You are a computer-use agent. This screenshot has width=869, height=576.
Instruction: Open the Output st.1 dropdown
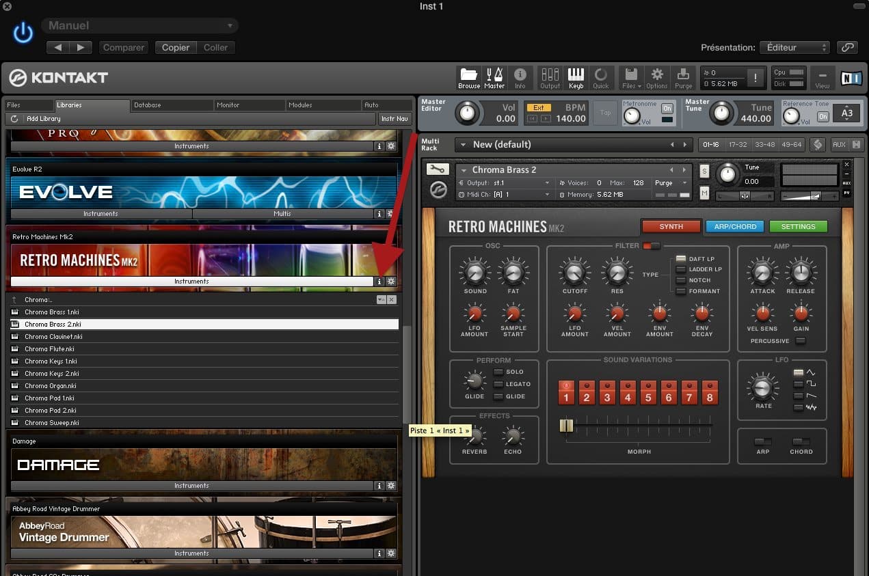505,183
